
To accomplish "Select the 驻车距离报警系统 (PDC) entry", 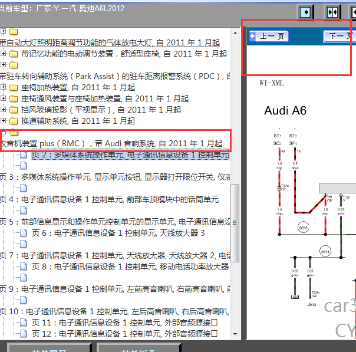I will click(115, 76).
